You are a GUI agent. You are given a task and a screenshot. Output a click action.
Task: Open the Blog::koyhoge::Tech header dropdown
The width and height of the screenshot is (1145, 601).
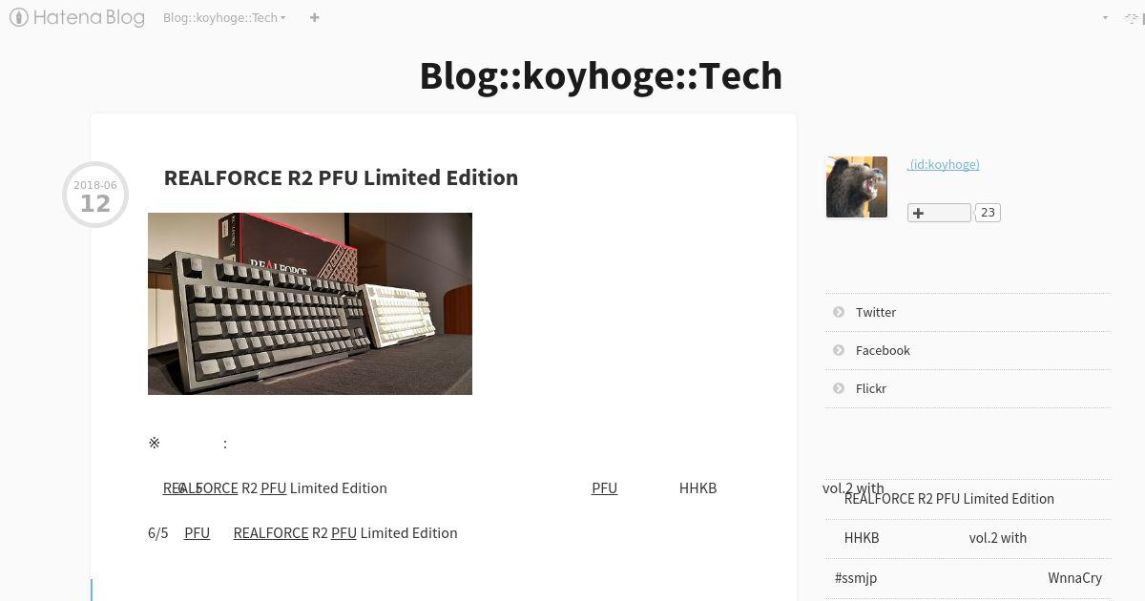(224, 17)
